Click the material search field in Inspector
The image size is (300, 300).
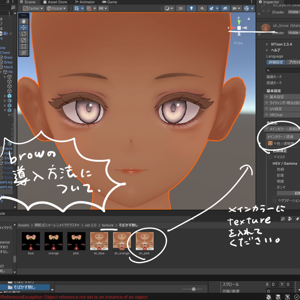283,70
